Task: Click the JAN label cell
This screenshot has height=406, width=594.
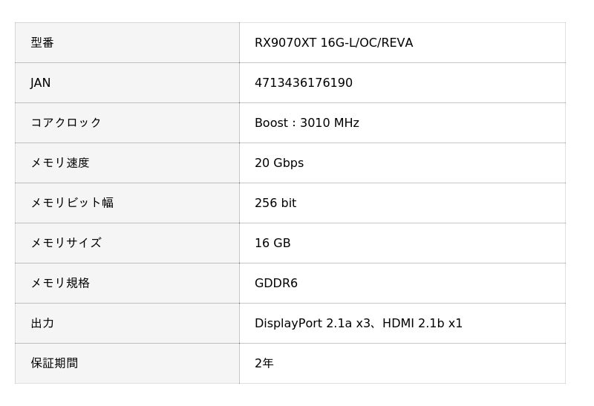Action: [x=41, y=83]
